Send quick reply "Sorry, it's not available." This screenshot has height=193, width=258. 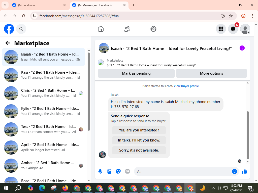click(x=139, y=150)
